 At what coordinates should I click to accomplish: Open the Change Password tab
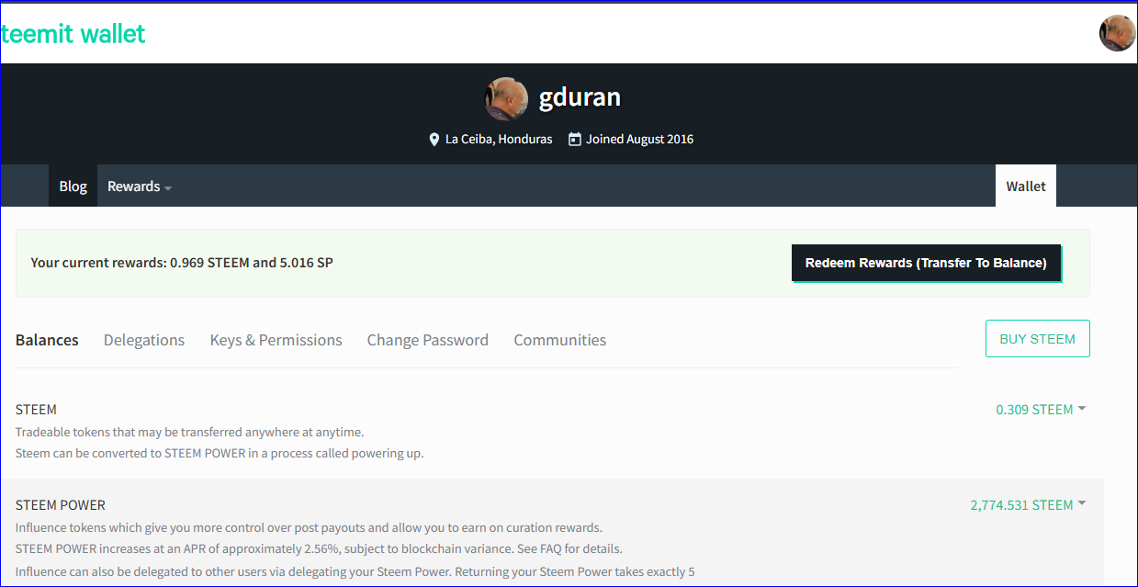(428, 340)
